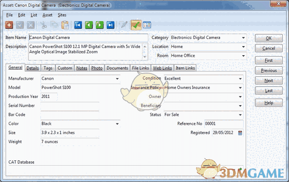This screenshot has width=289, height=182.
Task: Click into the Item Name field
Action: [88, 37]
